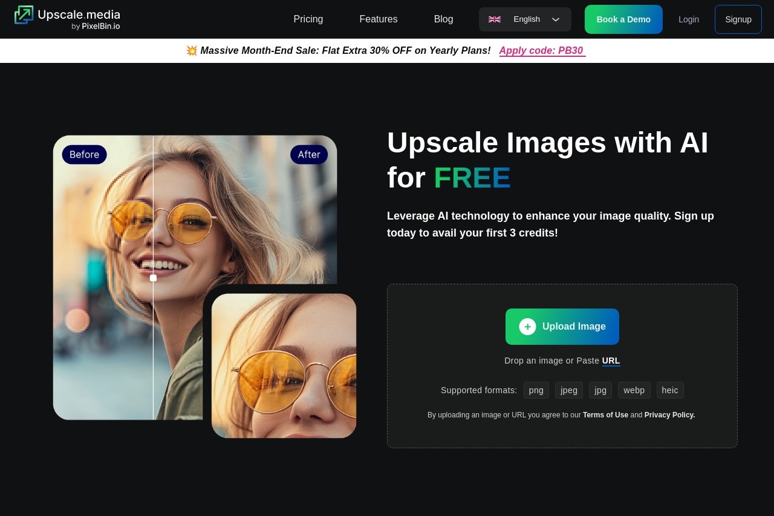This screenshot has height=516, width=774.
Task: Click the Upscale.media logo icon
Action: click(24, 16)
